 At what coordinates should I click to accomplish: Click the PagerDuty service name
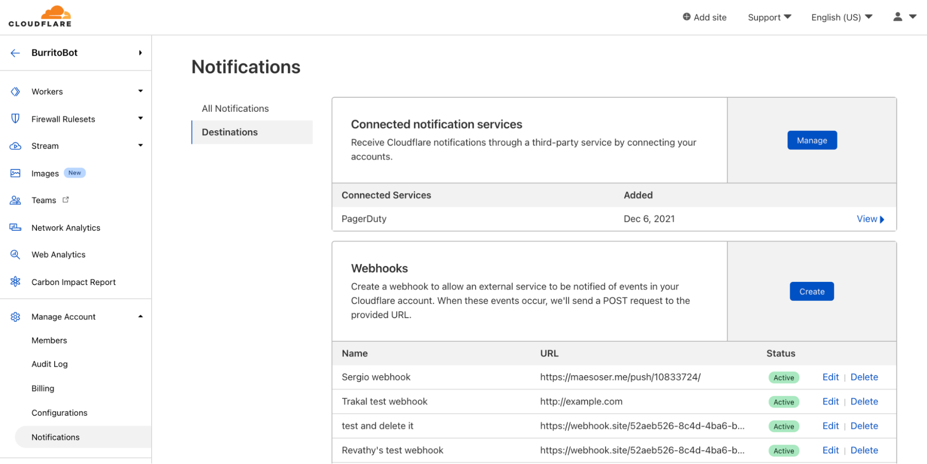point(364,219)
